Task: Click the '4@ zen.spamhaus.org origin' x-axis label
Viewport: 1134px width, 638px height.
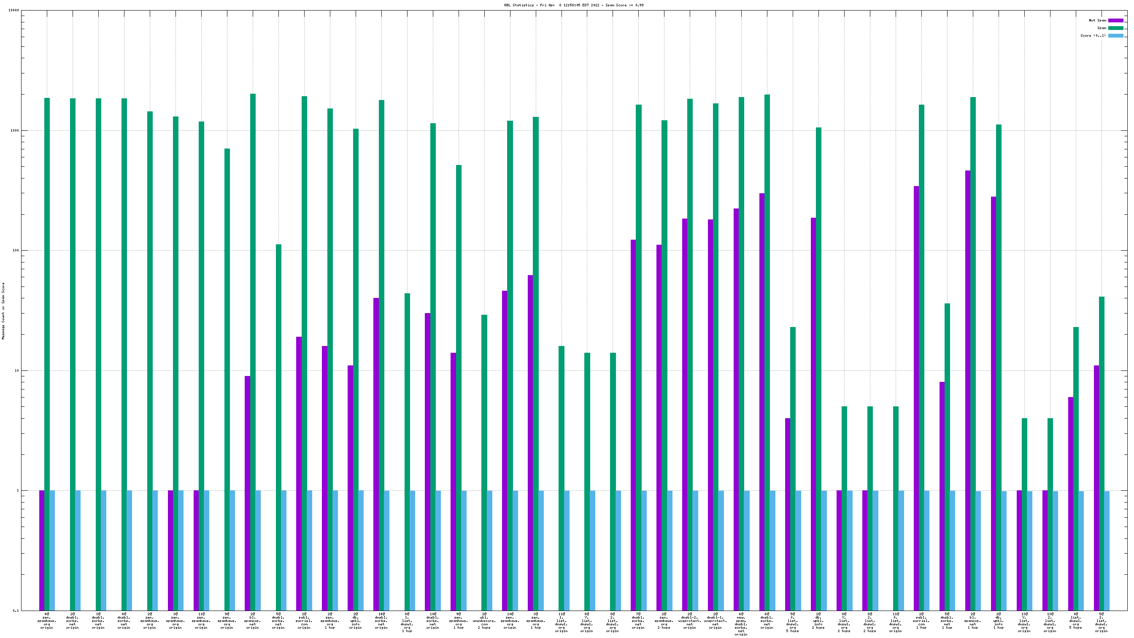Action: point(47,620)
